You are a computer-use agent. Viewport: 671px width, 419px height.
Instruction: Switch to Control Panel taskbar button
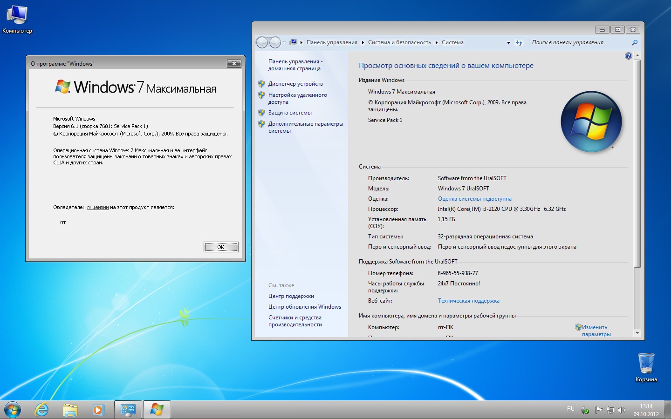pos(128,410)
